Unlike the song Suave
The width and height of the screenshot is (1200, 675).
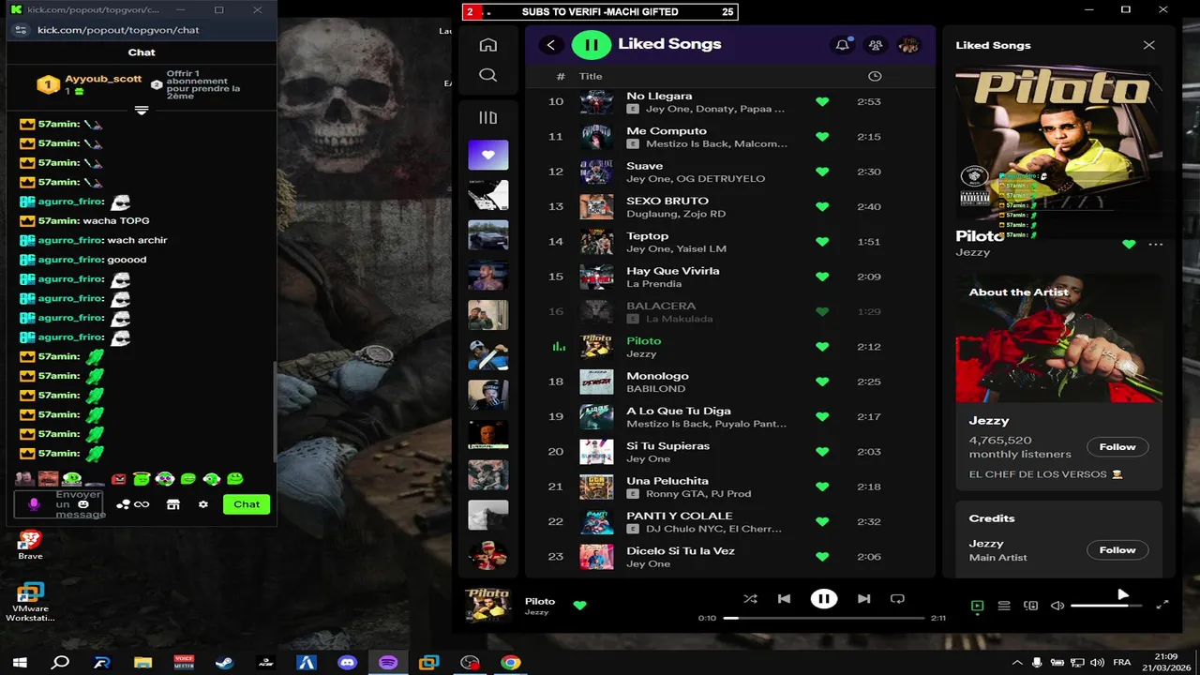tap(822, 172)
